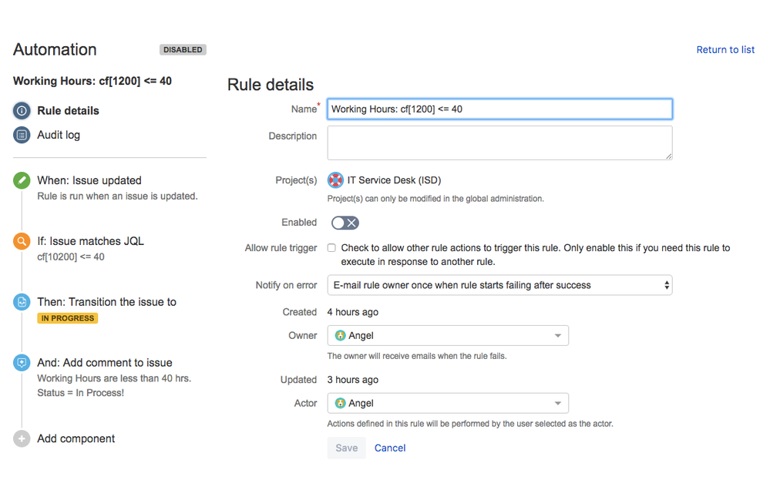Select And: Add comment to issue component
Image resolution: width=770 pixels, height=490 pixels.
point(105,363)
